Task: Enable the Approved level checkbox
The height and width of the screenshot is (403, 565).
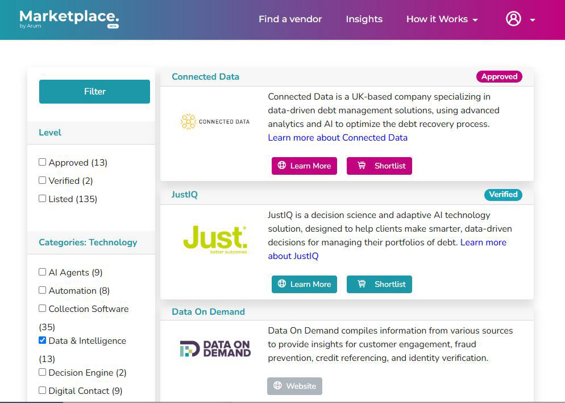Action: 43,162
